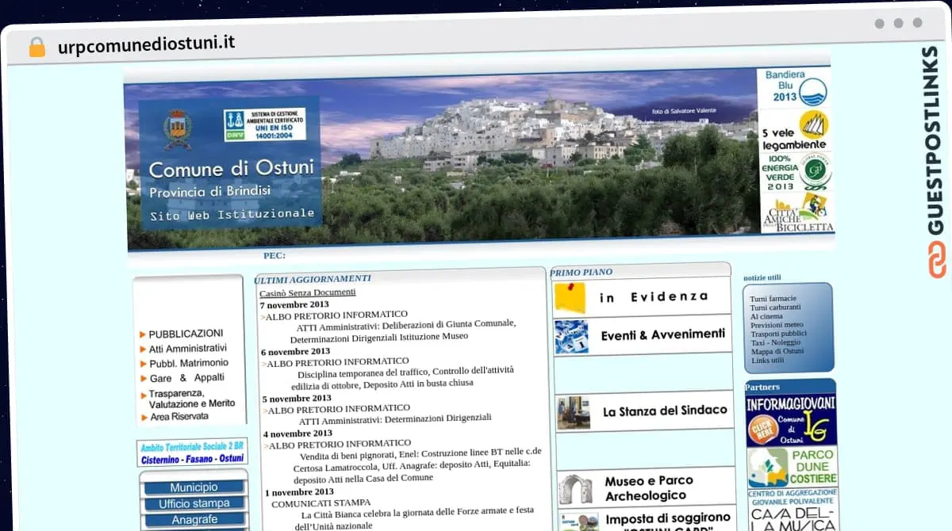952x531 pixels.
Task: Open the Casinò Senza Documenti link
Action: (307, 292)
